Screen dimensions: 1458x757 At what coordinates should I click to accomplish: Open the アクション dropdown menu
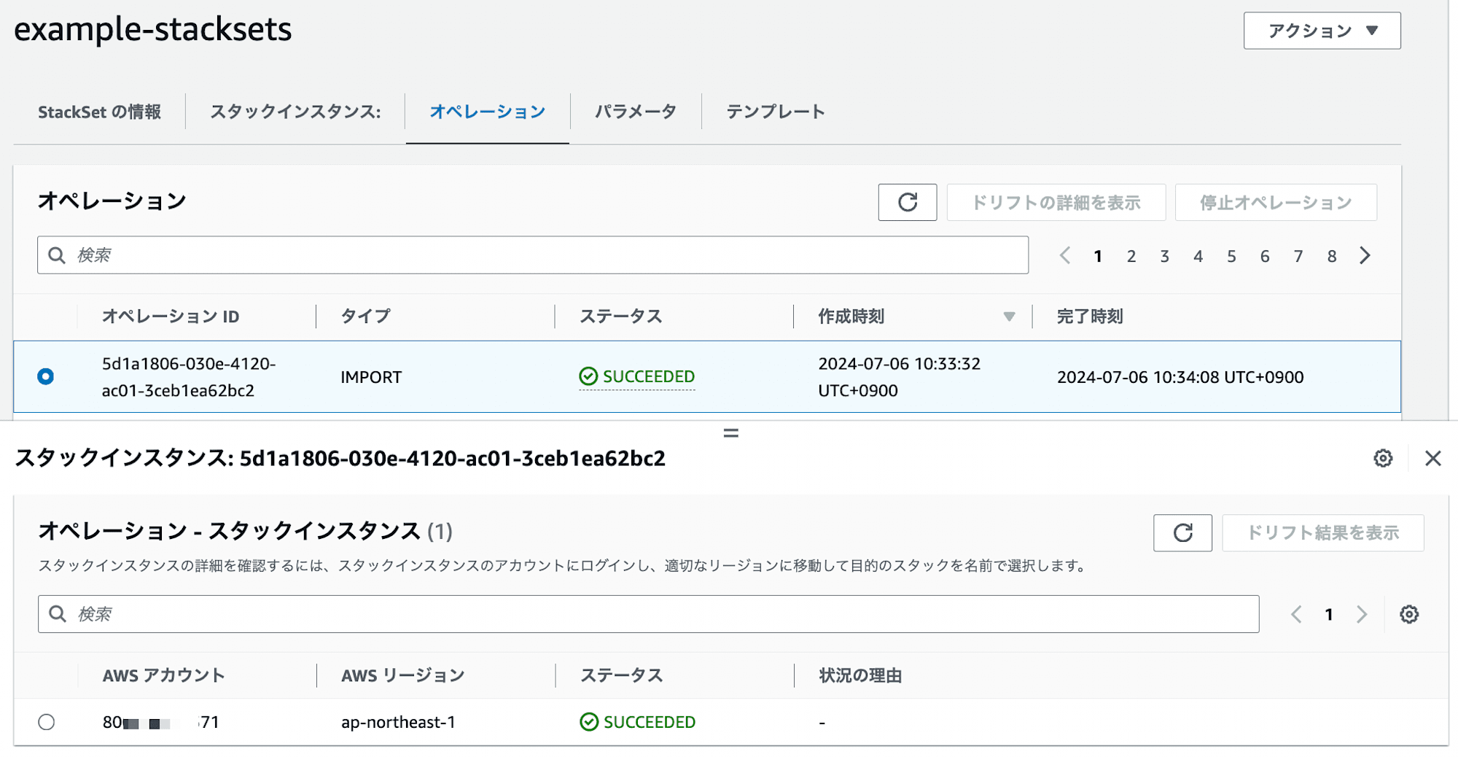(1322, 31)
